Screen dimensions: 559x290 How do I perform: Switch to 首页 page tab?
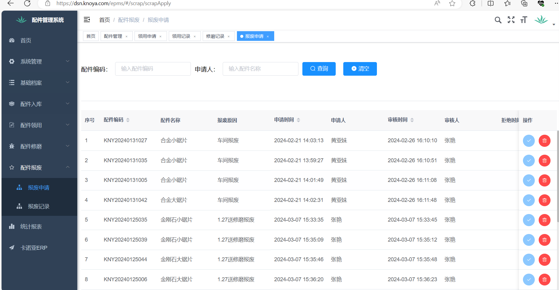[91, 36]
